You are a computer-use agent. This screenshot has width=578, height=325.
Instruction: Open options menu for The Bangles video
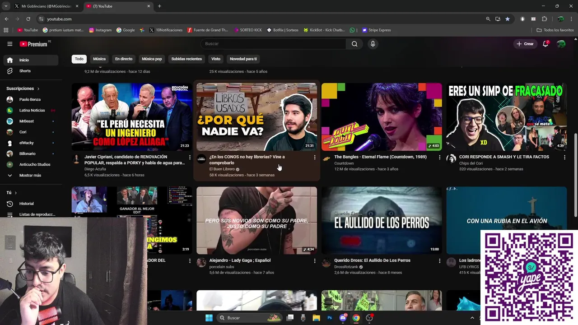pos(439,158)
